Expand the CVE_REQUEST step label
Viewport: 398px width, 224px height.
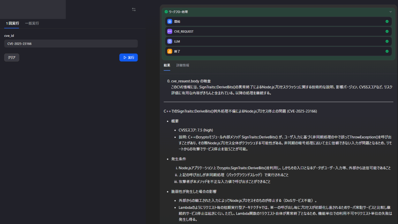coord(184,31)
